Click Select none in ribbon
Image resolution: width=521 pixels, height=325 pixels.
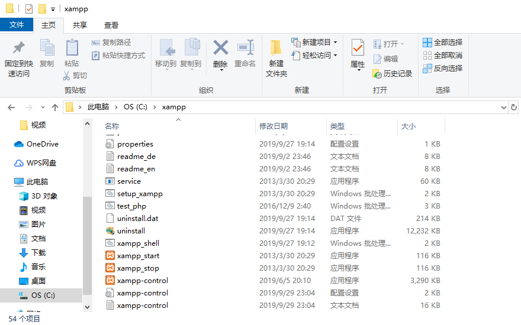point(443,56)
